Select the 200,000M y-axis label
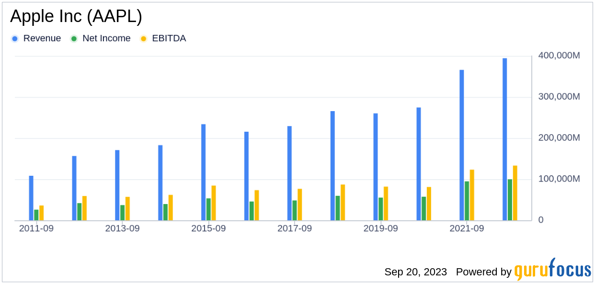This screenshot has height=284, width=595. (558, 138)
